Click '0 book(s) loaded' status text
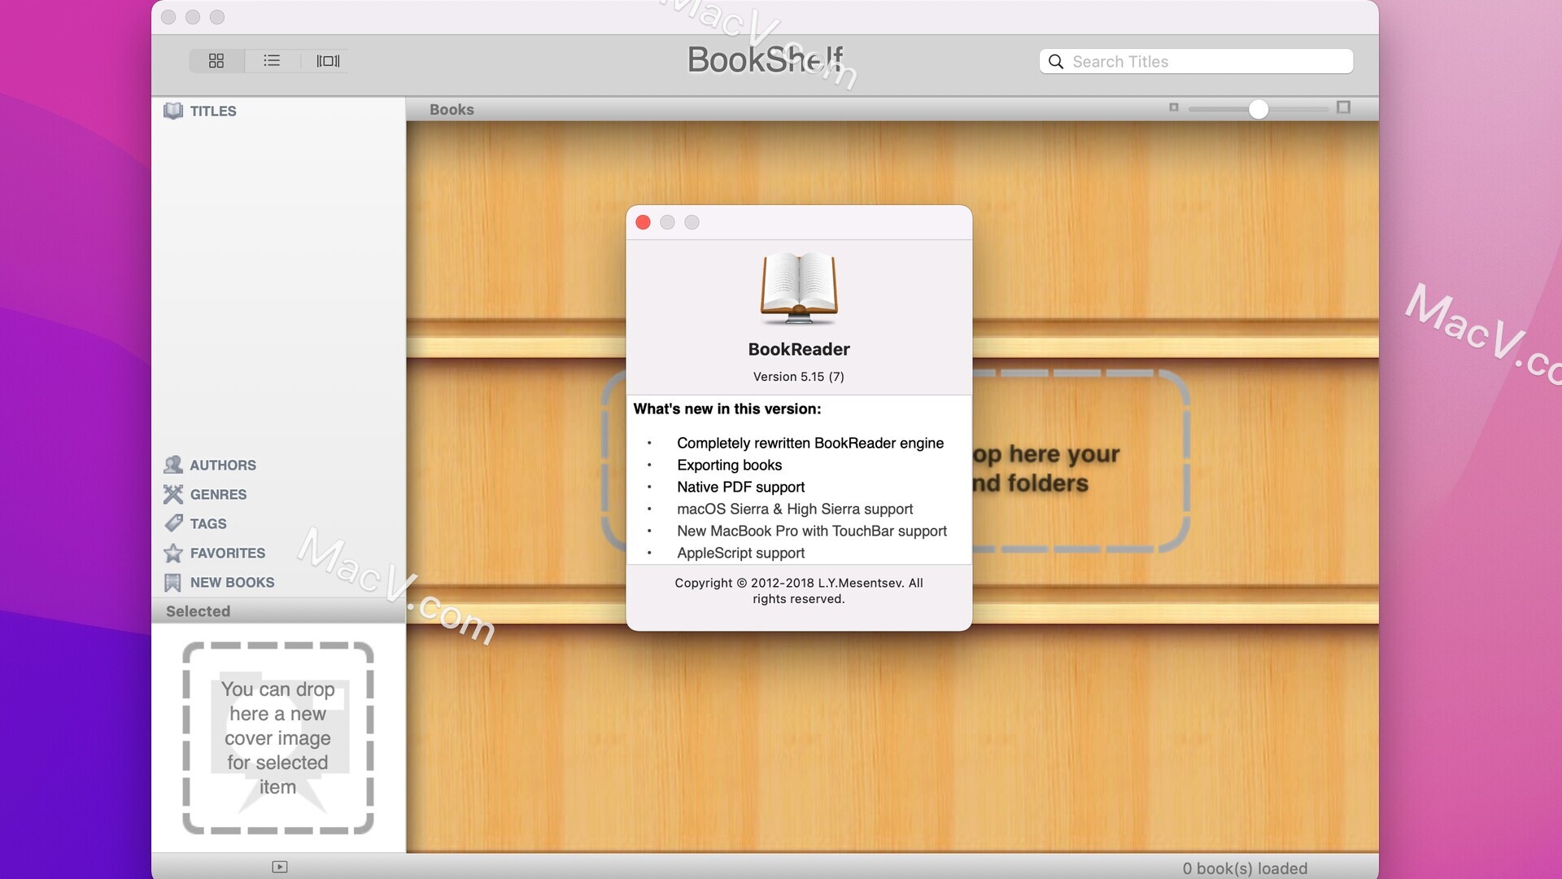This screenshot has height=879, width=1562. pos(1245,868)
